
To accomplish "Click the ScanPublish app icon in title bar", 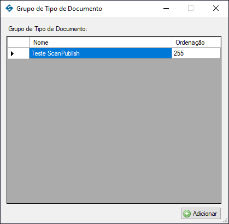I will (x=9, y=8).
